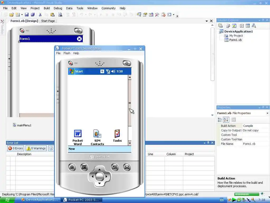
Task: Open the Tools menu
Action: point(80,8)
